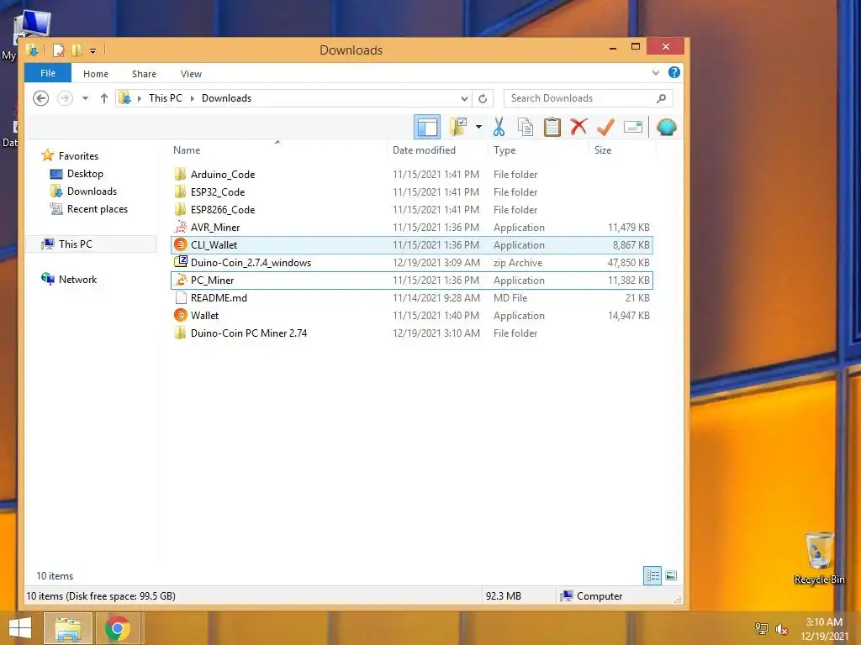Click the orange checkmark Properties icon
861x645 pixels.
point(605,128)
